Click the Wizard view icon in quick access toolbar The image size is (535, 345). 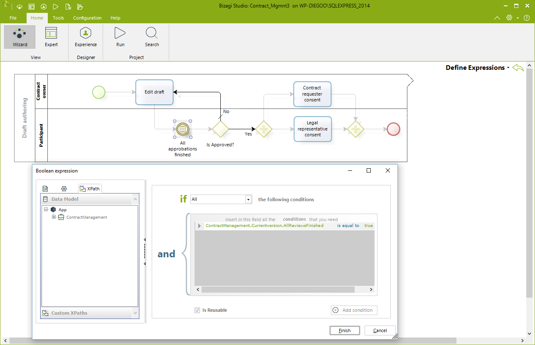pyautogui.click(x=20, y=7)
